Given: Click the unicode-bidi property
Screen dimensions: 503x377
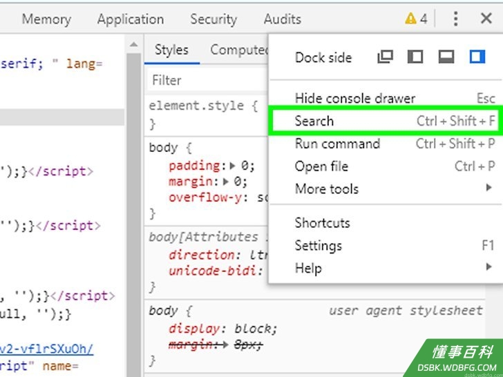Looking at the screenshot, I should coord(212,271).
